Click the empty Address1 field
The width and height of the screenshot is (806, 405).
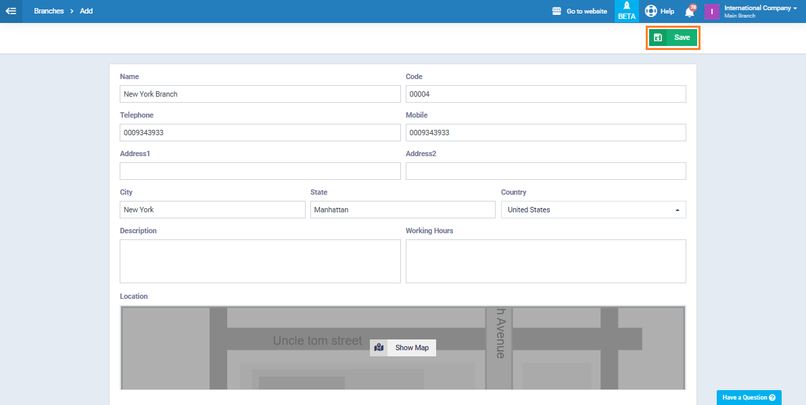260,171
